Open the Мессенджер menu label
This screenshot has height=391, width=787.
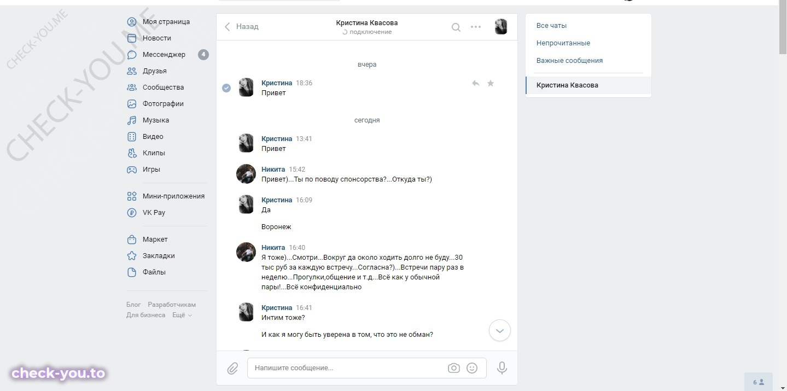[164, 55]
